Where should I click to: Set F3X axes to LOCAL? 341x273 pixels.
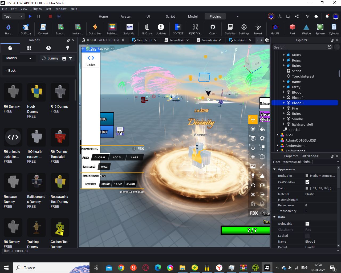pos(117,157)
